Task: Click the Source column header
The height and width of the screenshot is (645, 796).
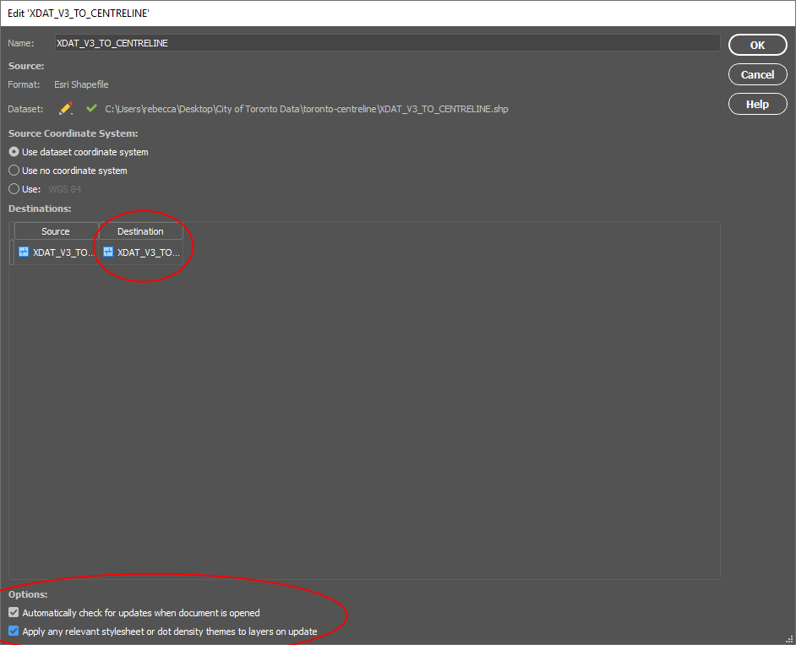Action: pyautogui.click(x=56, y=231)
